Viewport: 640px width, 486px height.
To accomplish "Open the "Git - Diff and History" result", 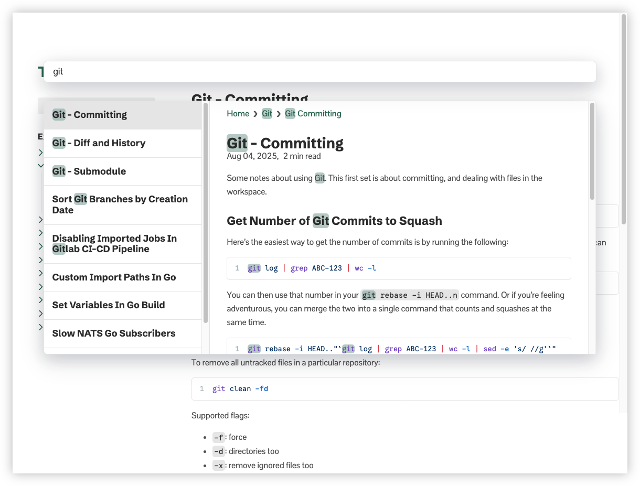I will click(123, 143).
